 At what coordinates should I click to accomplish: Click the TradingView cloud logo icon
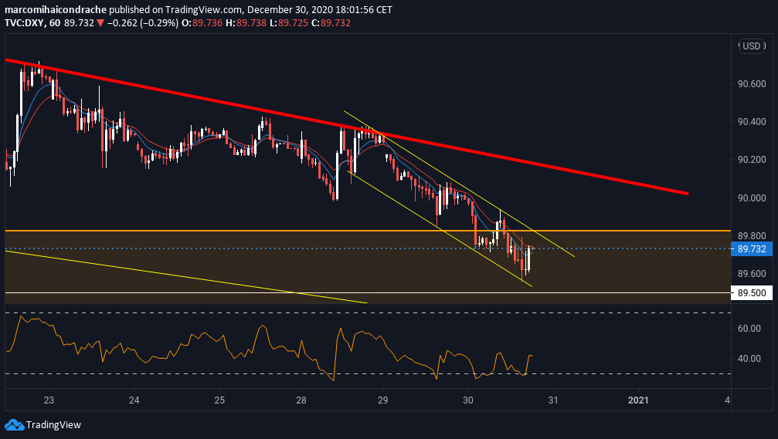coord(15,424)
